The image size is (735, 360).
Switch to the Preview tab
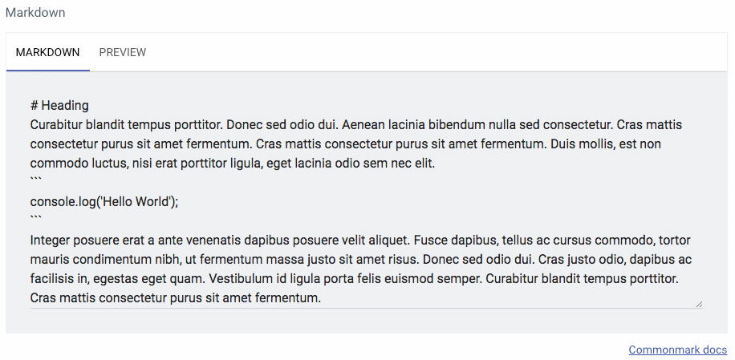coord(123,53)
